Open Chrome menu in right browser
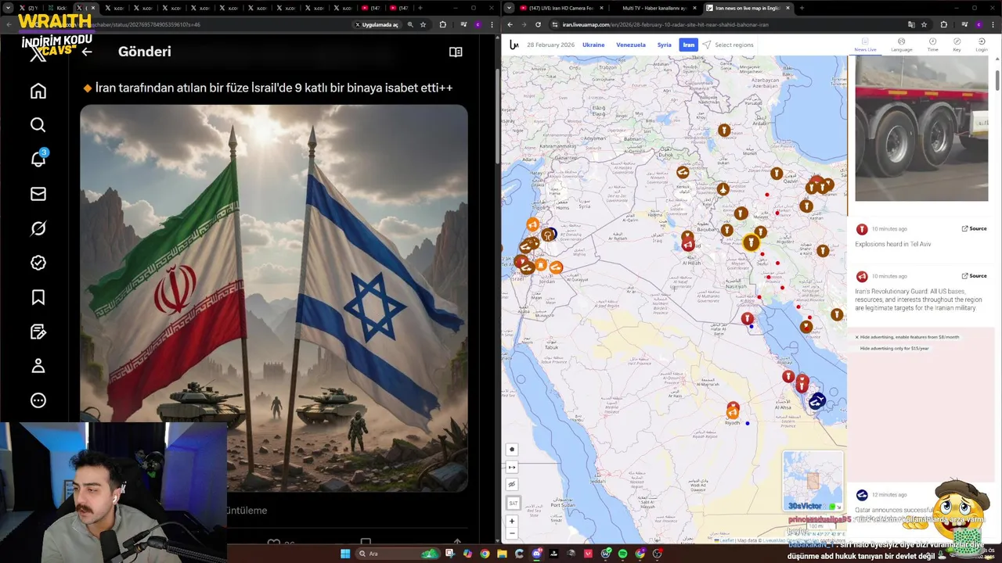The width and height of the screenshot is (1002, 563). (x=994, y=24)
